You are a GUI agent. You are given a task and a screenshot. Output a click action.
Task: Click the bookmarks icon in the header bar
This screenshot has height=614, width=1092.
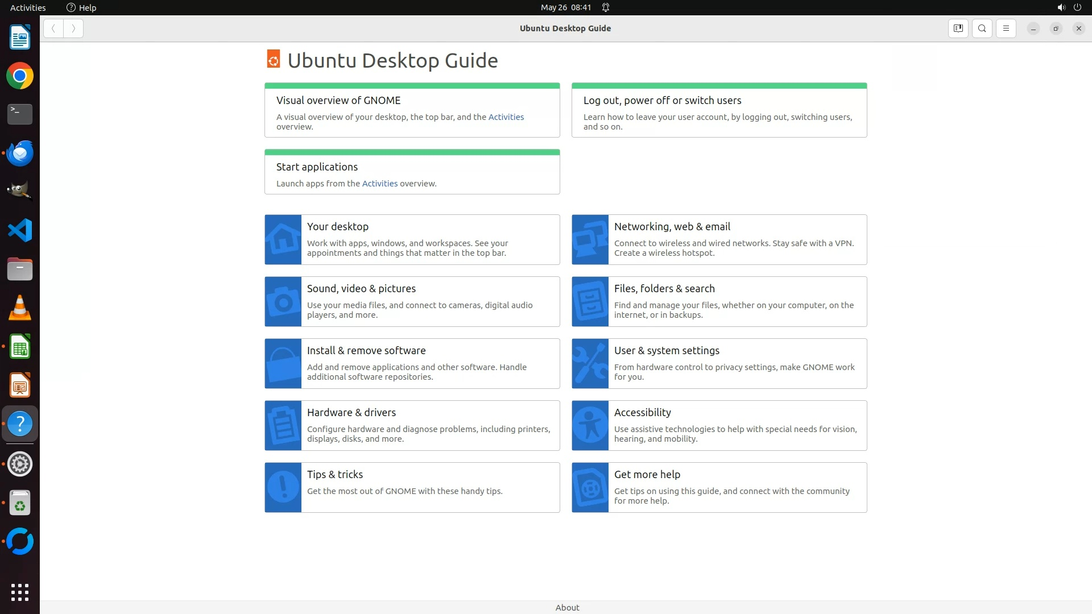tap(958, 28)
